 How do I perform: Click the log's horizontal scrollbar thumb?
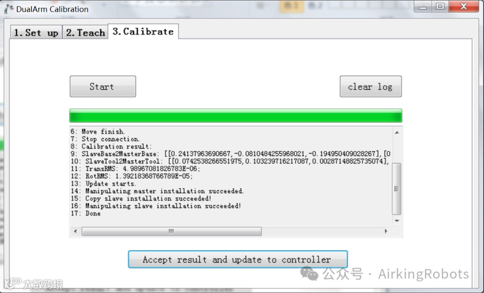coord(172,231)
